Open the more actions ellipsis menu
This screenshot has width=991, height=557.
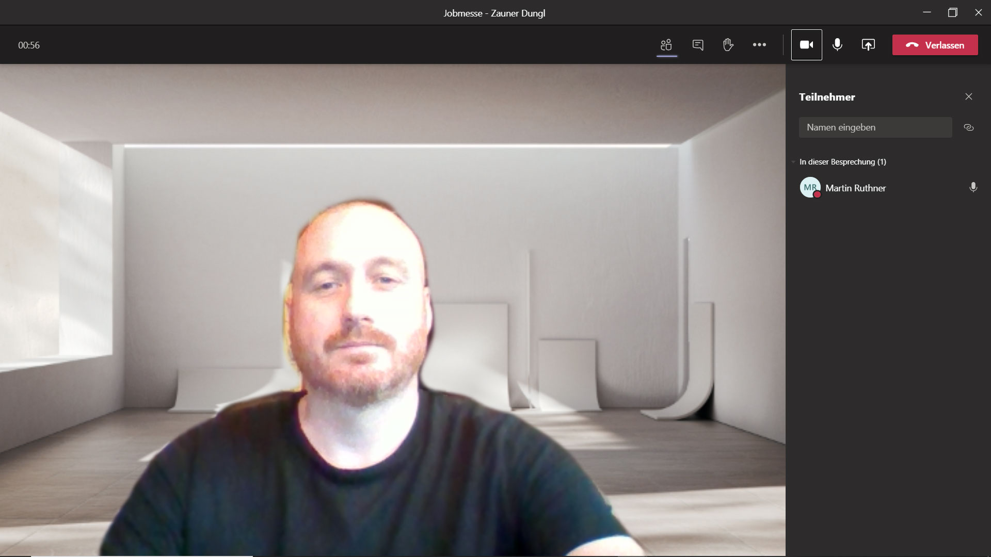click(759, 45)
